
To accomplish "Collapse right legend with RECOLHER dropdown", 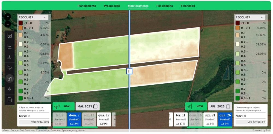I will point(250,17).
